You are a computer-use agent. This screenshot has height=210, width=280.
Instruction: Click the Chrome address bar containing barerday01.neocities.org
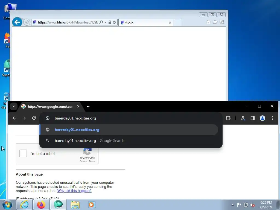[x=131, y=118]
